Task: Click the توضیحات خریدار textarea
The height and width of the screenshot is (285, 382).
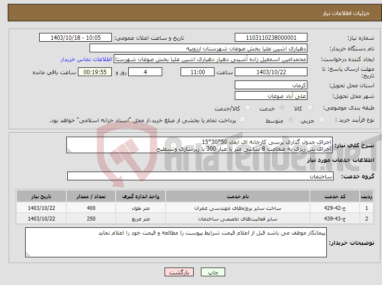Action: [176, 242]
